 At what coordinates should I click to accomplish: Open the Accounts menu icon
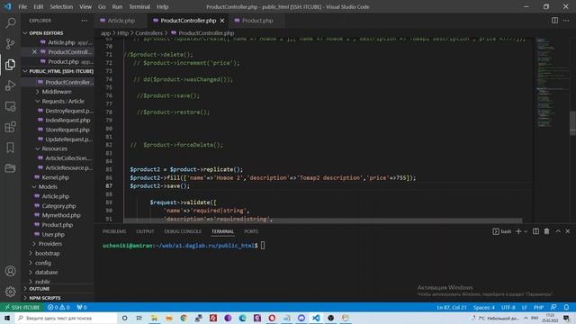coord(10,271)
